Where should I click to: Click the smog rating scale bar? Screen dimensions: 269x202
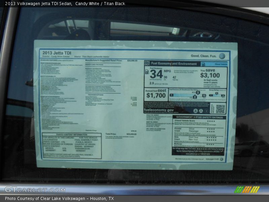pos(217,95)
